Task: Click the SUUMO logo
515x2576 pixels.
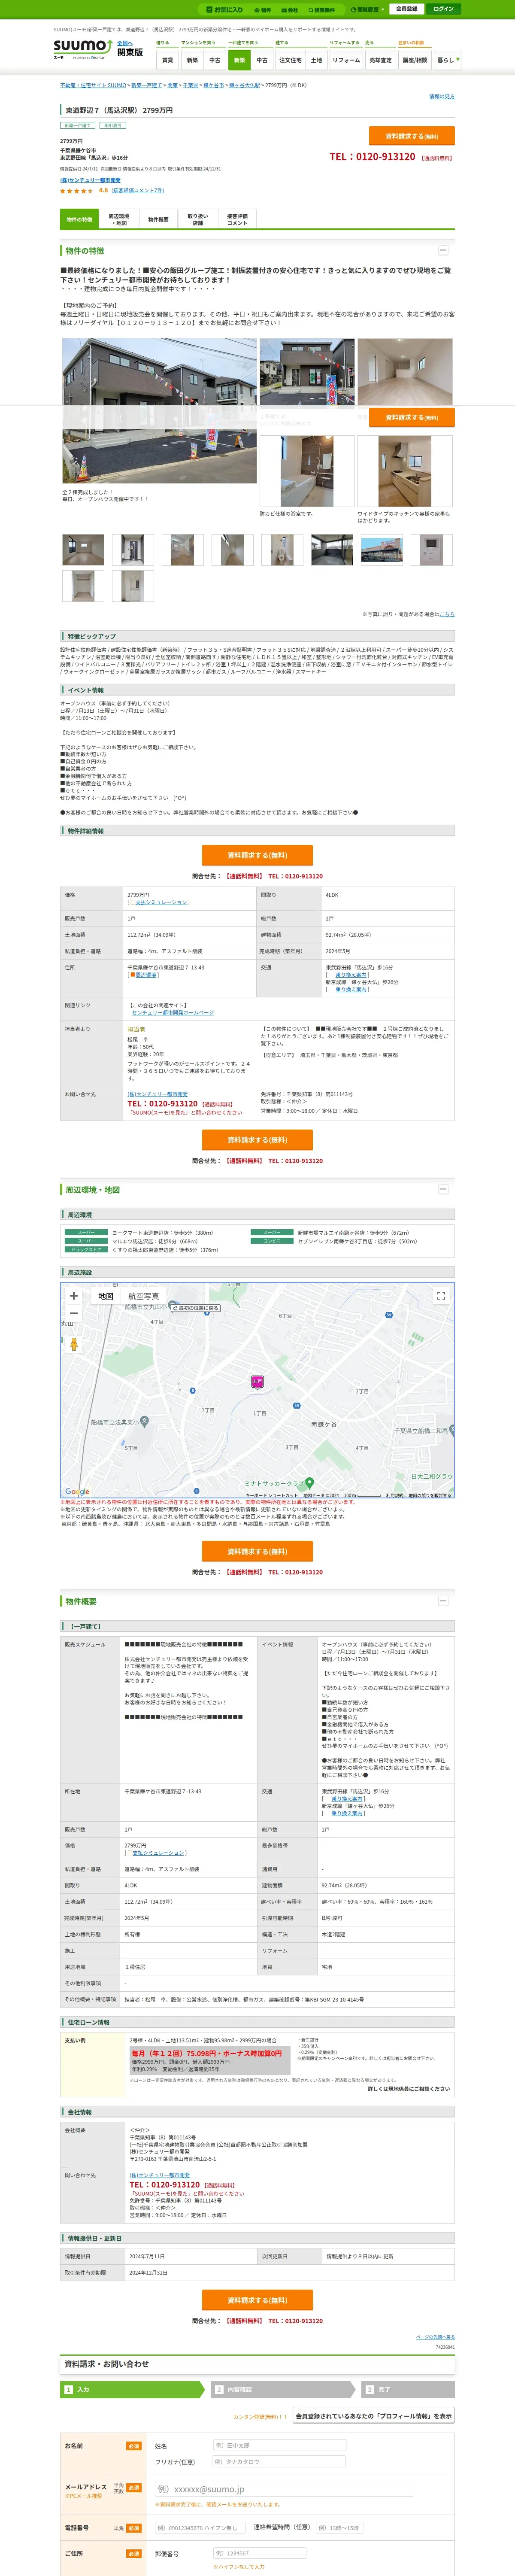Action: (82, 49)
